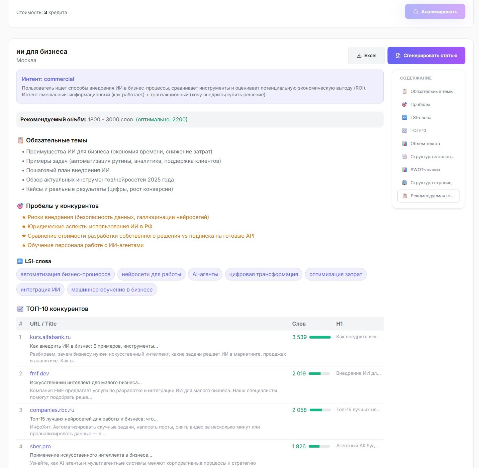Click the Excel download icon
The width and height of the screenshot is (479, 468).
359,56
